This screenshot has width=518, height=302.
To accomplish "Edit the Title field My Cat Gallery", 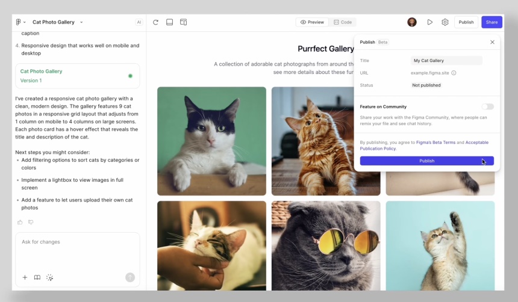I will point(446,60).
